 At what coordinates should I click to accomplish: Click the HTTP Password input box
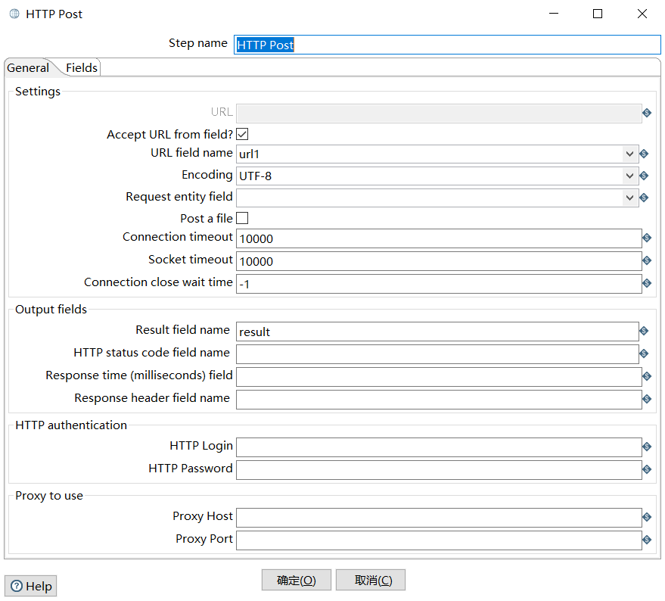(x=439, y=470)
